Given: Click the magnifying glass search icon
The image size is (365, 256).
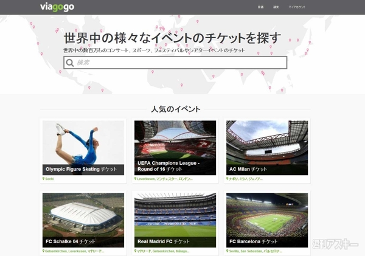Looking at the screenshot, I should pyautogui.click(x=69, y=63).
